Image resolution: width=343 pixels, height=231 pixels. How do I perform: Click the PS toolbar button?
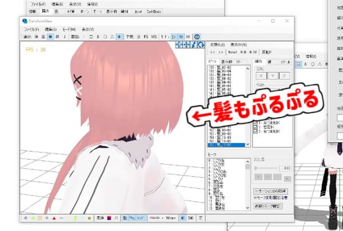click(146, 37)
